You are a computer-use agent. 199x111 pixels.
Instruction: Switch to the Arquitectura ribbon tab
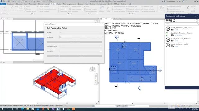tap(11, 4)
